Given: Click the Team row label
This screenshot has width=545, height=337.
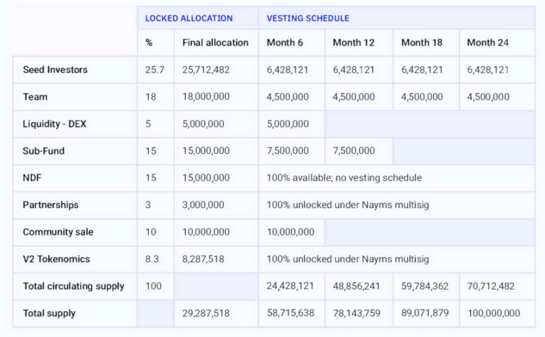Looking at the screenshot, I should [x=35, y=97].
